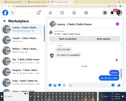Open the Groups icon in top navigation

86,13
